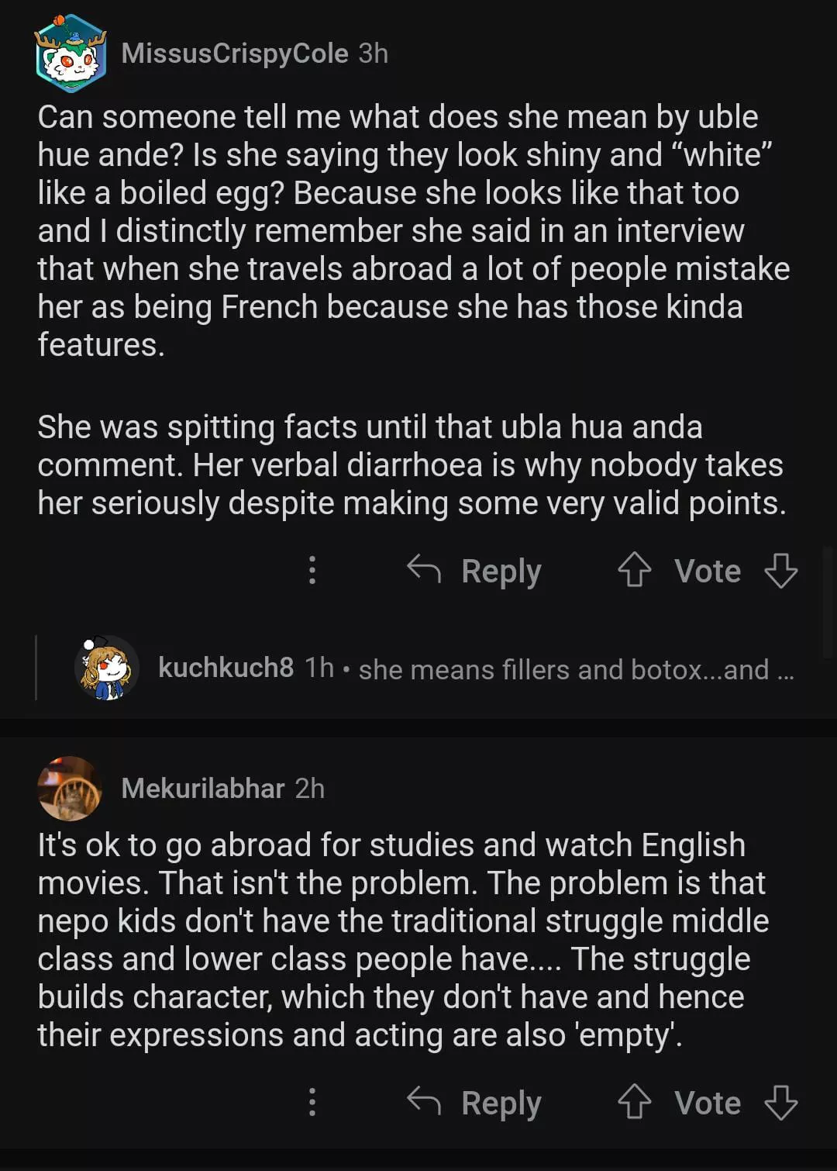837x1171 pixels.
Task: Downvote MissusCrispyCole's comment
Action: coord(780,571)
